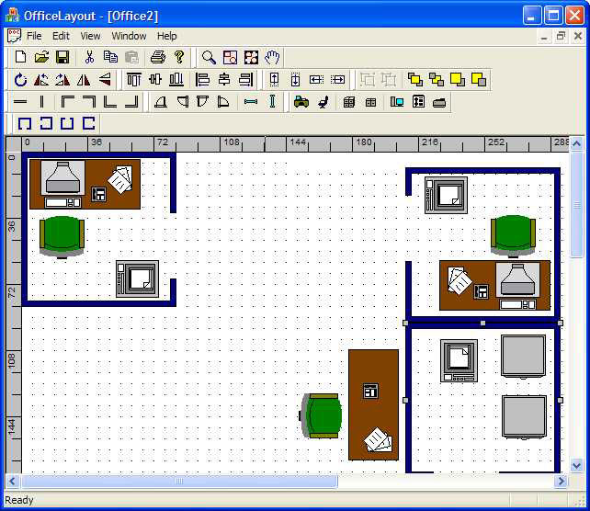Click the vertical scrollbar down arrow
This screenshot has height=511, width=590.
point(576,466)
